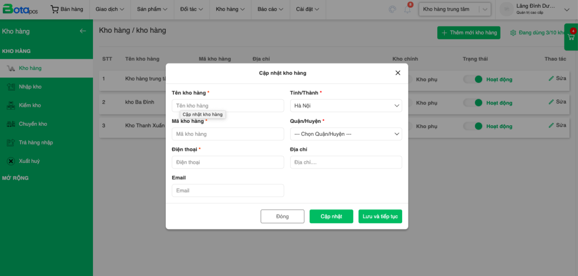Open Xuất huỷ in the sidebar
Viewport: 578px width, 276px height.
(x=29, y=161)
